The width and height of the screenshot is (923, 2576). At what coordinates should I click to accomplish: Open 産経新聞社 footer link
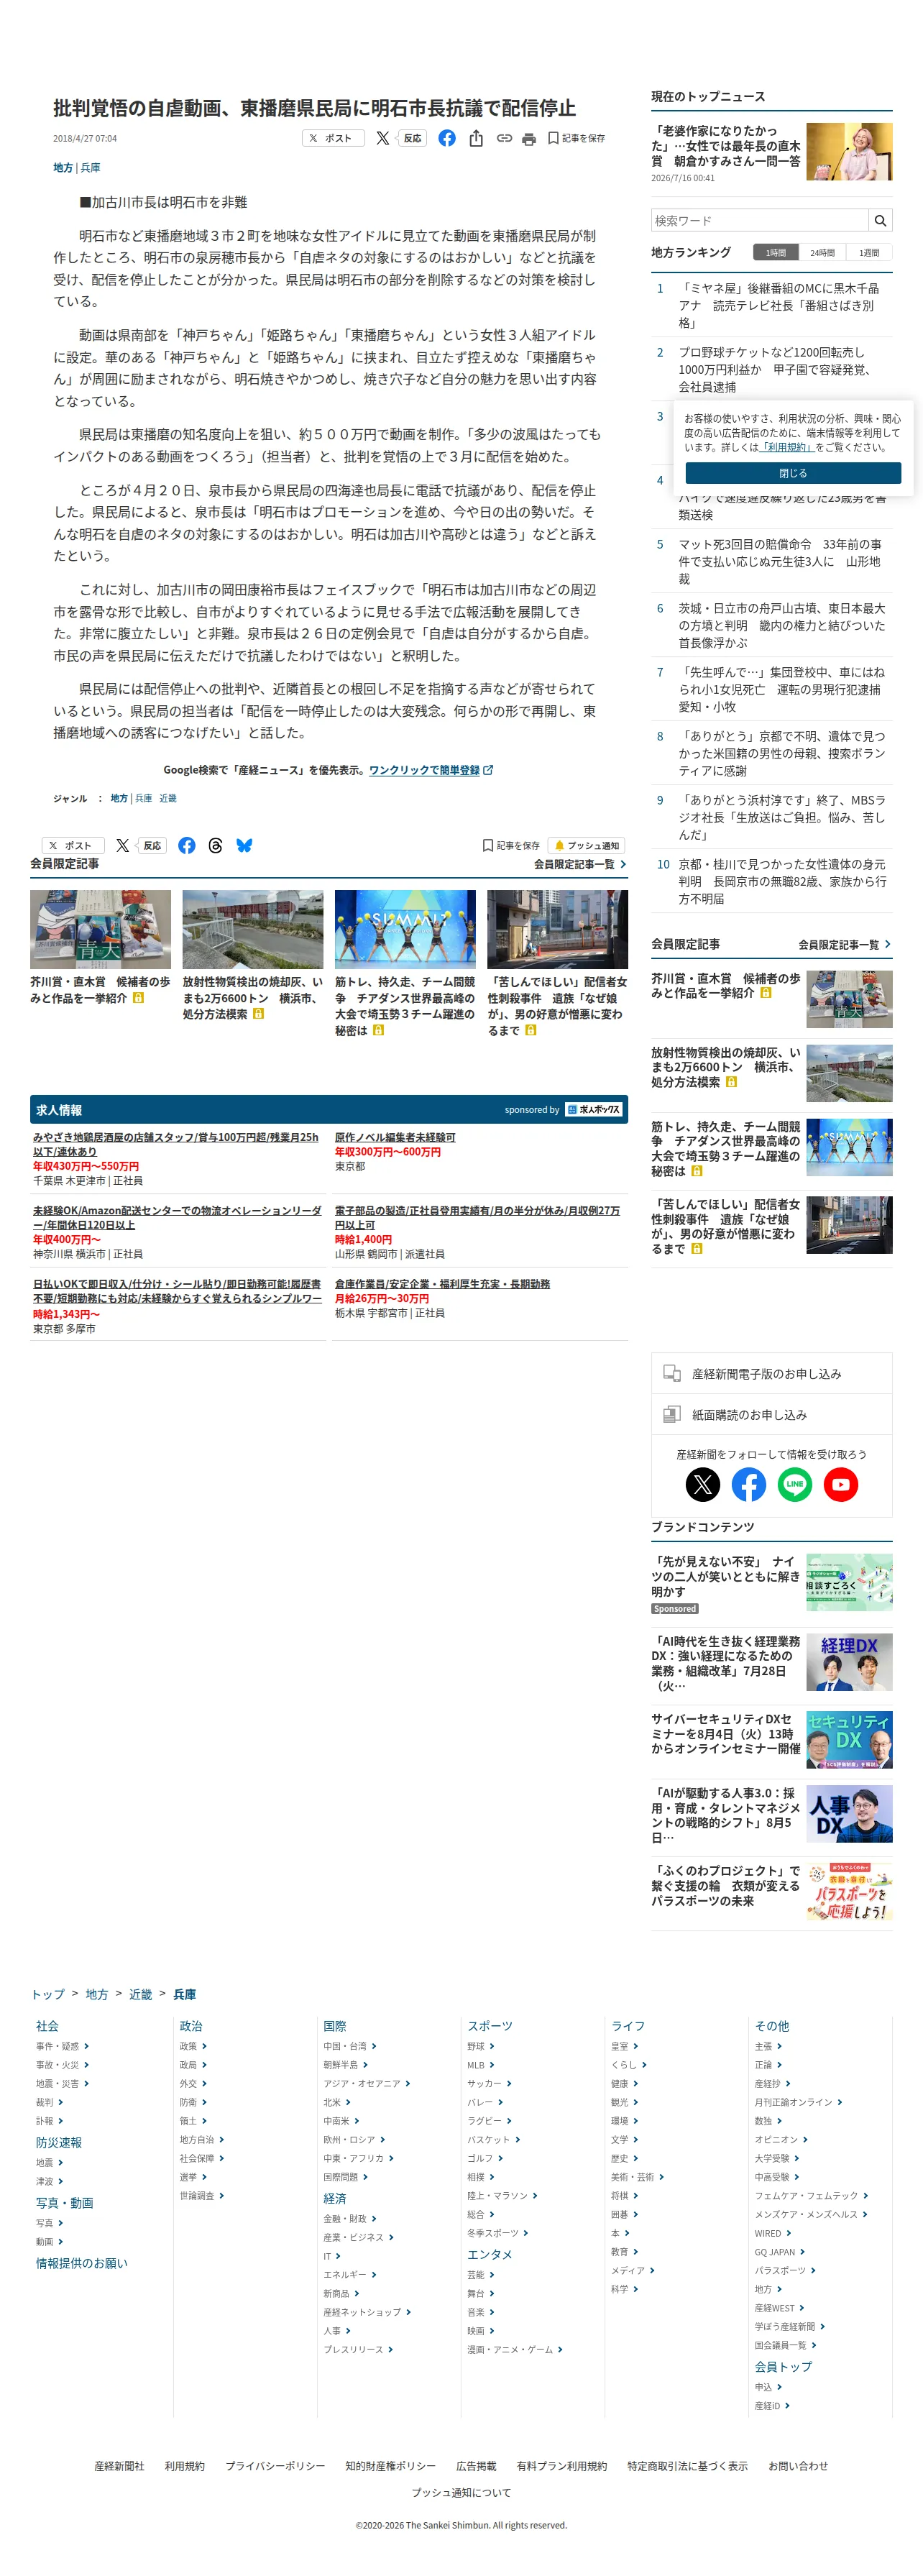[x=119, y=2466]
